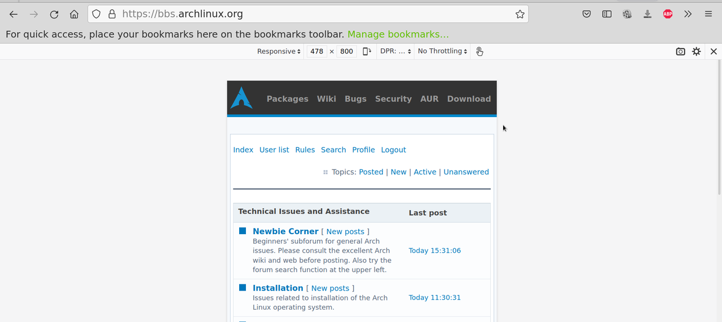Click the browser forward arrow

click(x=34, y=14)
